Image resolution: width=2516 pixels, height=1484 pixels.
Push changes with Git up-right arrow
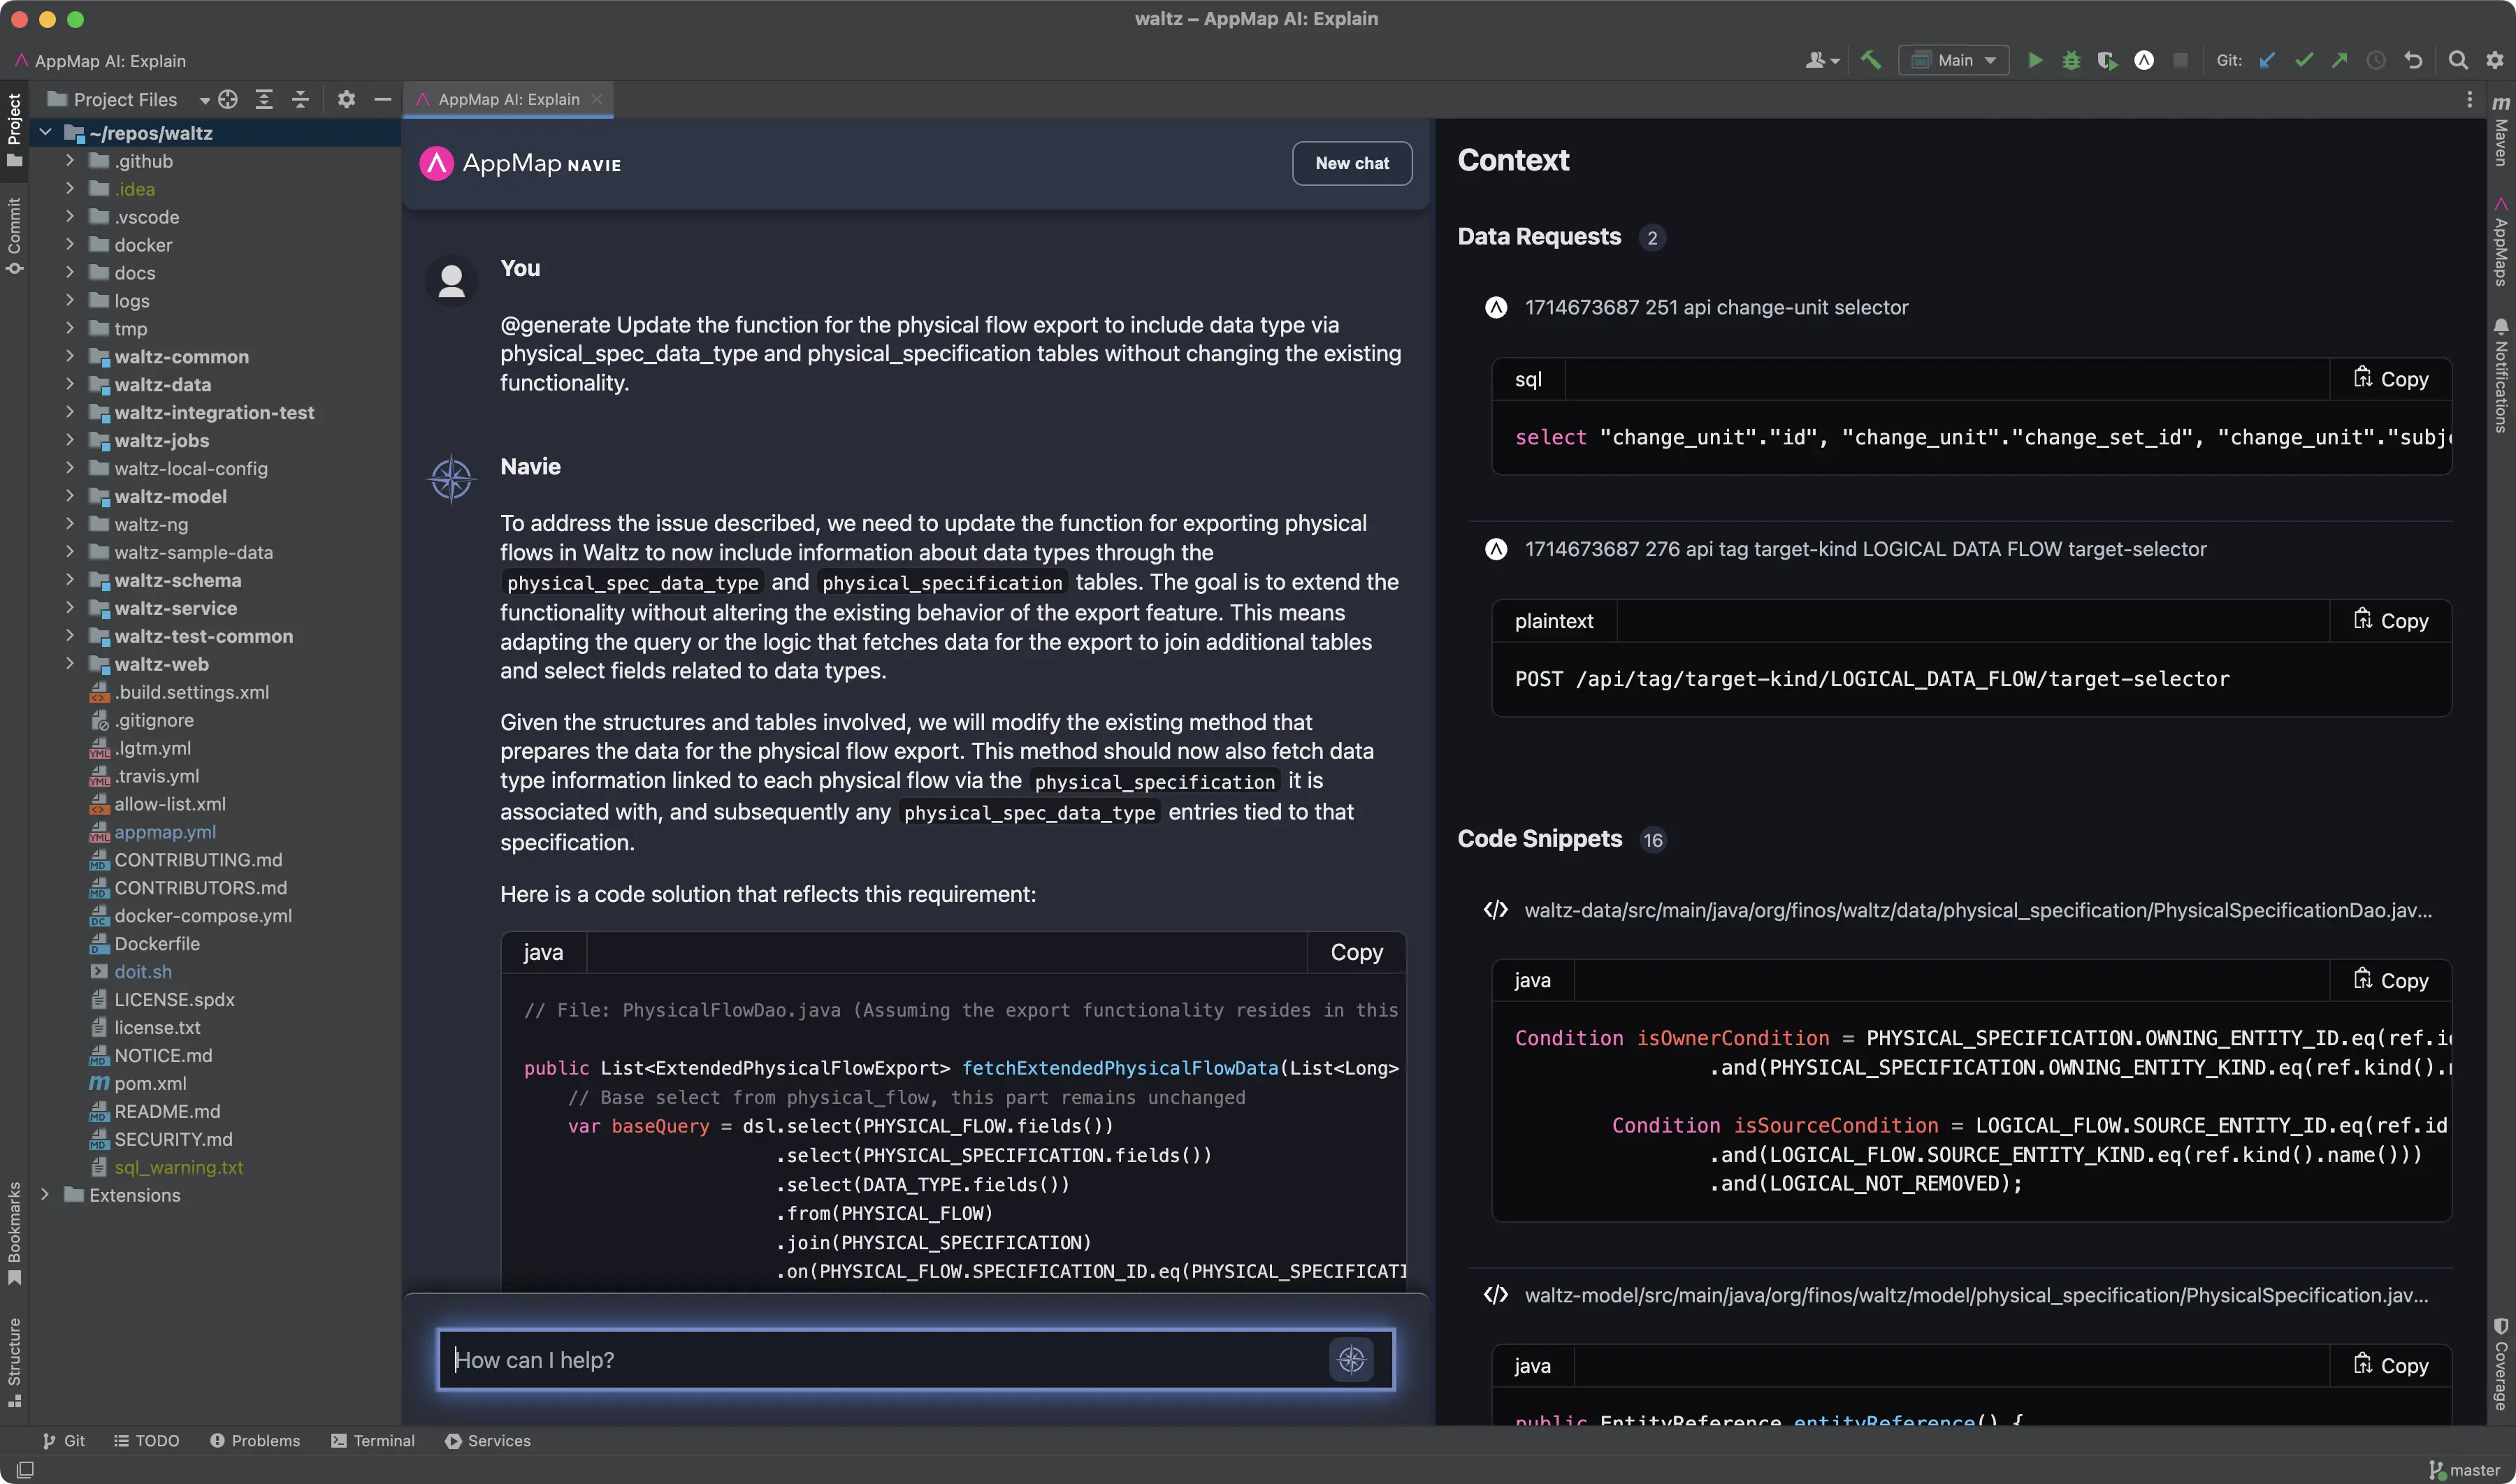[2340, 61]
